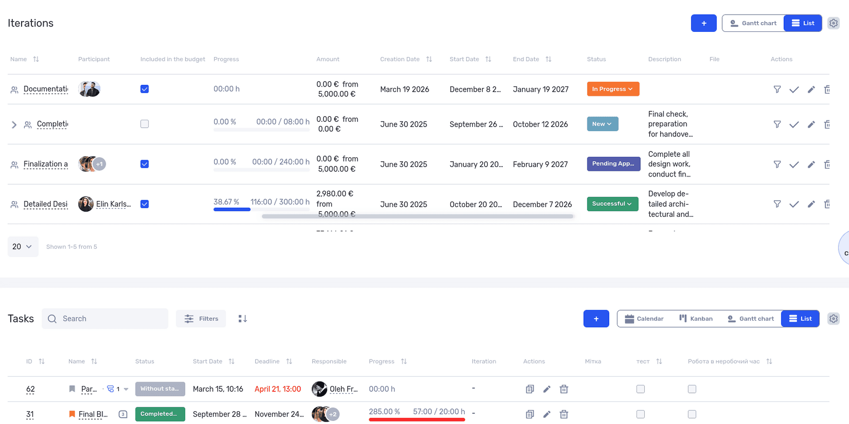
Task: Open responsible Oleh Fr... profile link
Action: pyautogui.click(x=344, y=389)
